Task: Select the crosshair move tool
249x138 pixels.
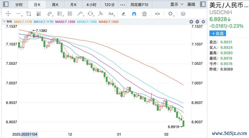Action: pyautogui.click(x=8, y=14)
